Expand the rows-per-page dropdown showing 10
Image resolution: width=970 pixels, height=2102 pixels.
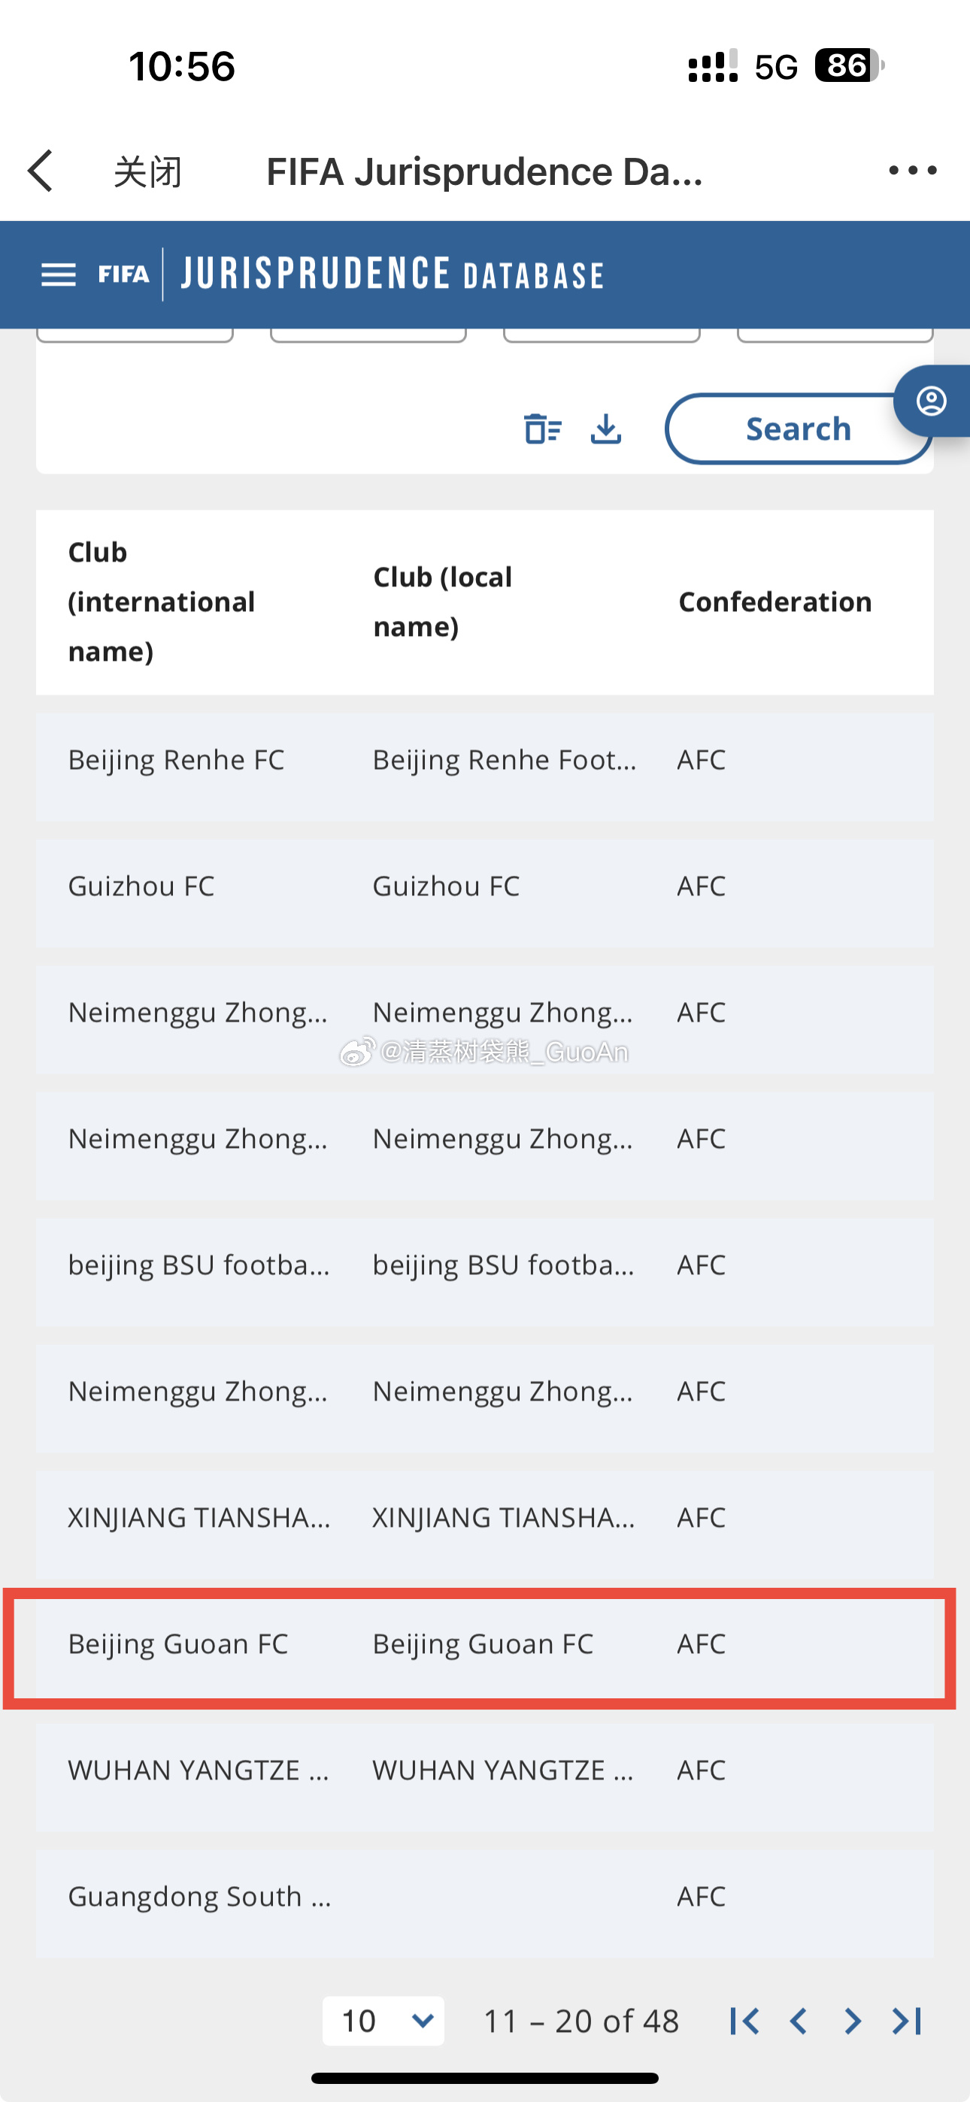383,2022
